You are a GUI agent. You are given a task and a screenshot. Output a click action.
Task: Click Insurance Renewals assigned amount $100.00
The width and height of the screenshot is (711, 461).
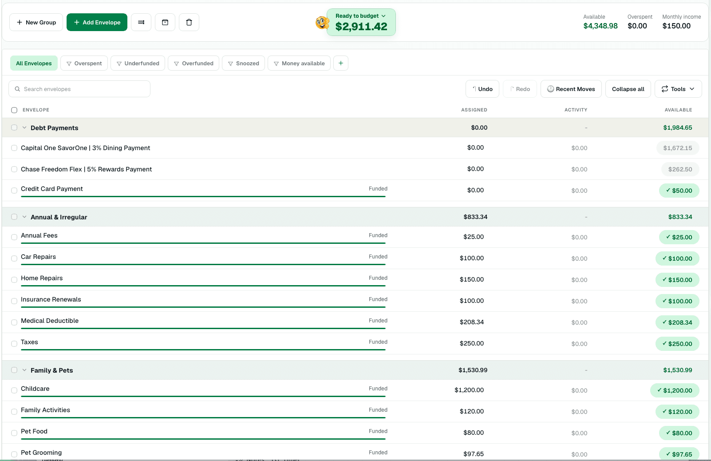472,301
